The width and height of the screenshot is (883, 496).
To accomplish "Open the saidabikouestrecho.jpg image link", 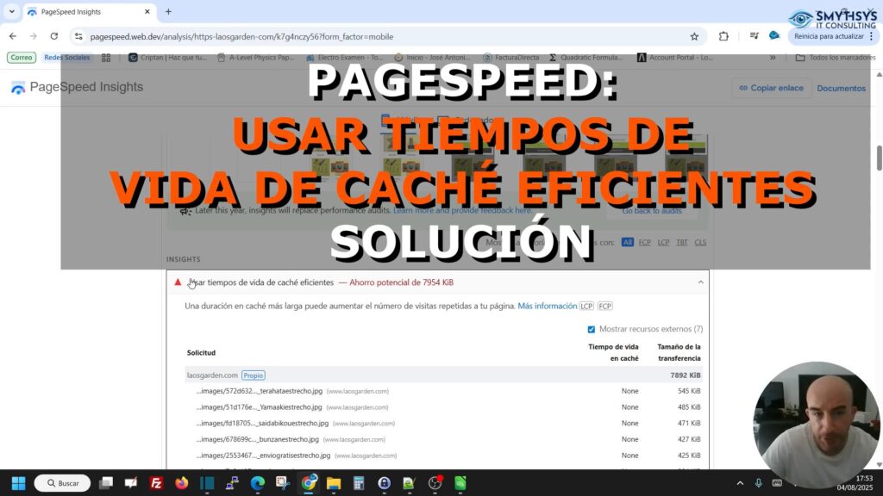I will pyautogui.click(x=262, y=424).
